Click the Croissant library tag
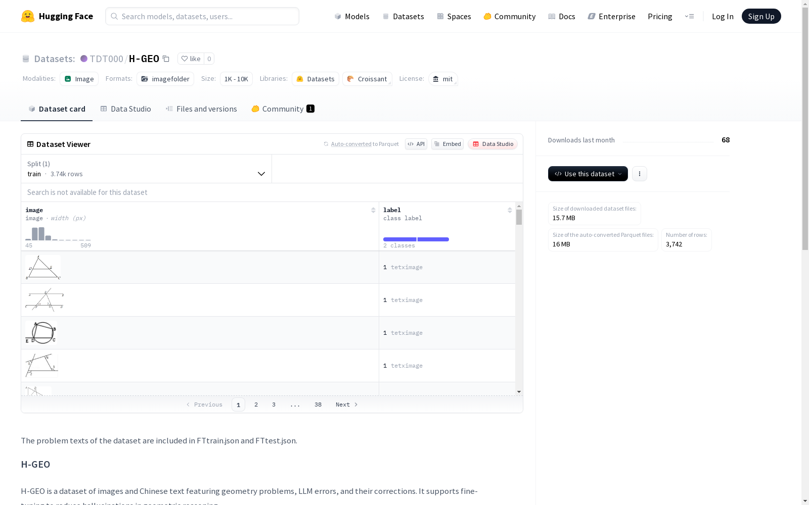The image size is (809, 505). point(367,79)
